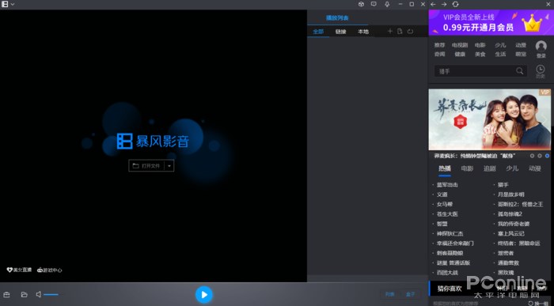Click the playlist file document icon
The width and height of the screenshot is (554, 306).
tap(400, 32)
